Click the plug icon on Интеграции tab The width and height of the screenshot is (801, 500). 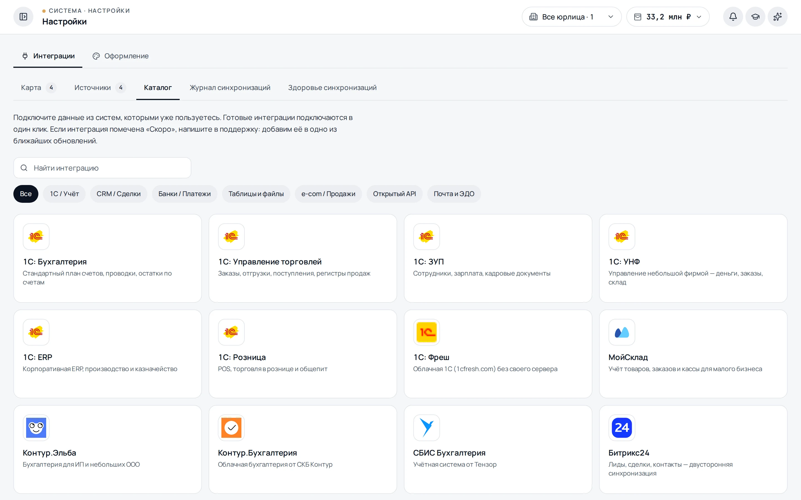pos(25,56)
